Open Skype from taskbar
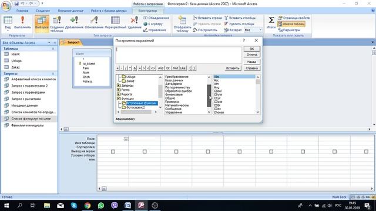 pos(74,206)
